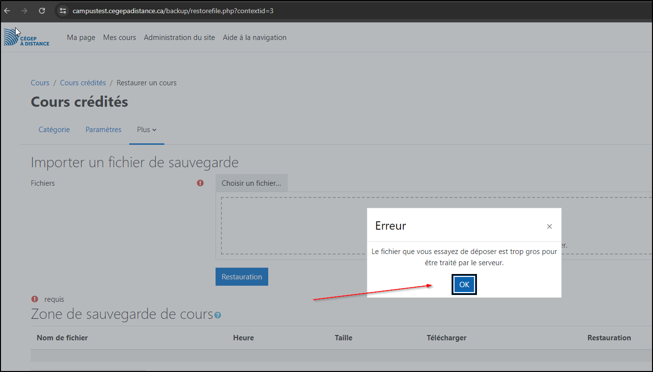Click OK in the Erreur dialog

[464, 285]
